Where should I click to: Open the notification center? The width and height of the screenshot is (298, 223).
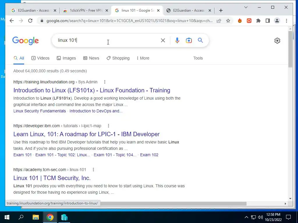coord(288,217)
